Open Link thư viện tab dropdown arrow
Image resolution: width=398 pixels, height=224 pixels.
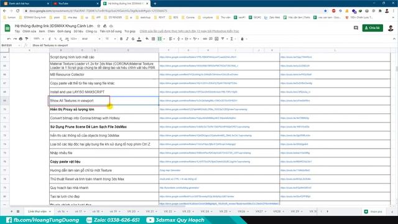(x=50, y=212)
